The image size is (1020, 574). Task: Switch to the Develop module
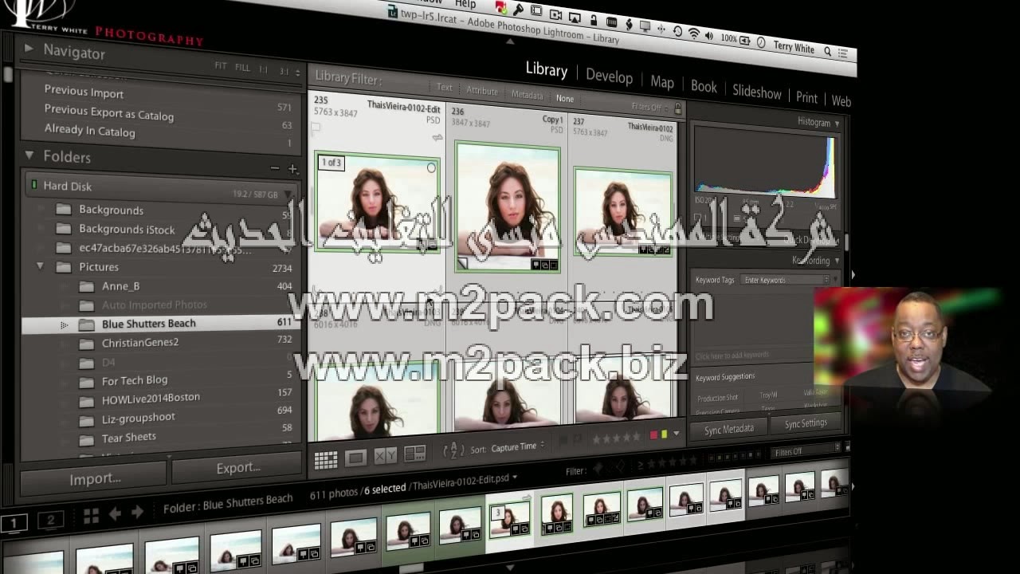[609, 77]
